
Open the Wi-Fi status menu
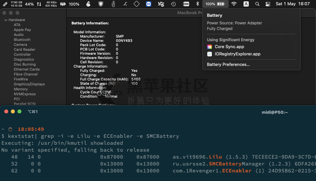coord(234,4)
